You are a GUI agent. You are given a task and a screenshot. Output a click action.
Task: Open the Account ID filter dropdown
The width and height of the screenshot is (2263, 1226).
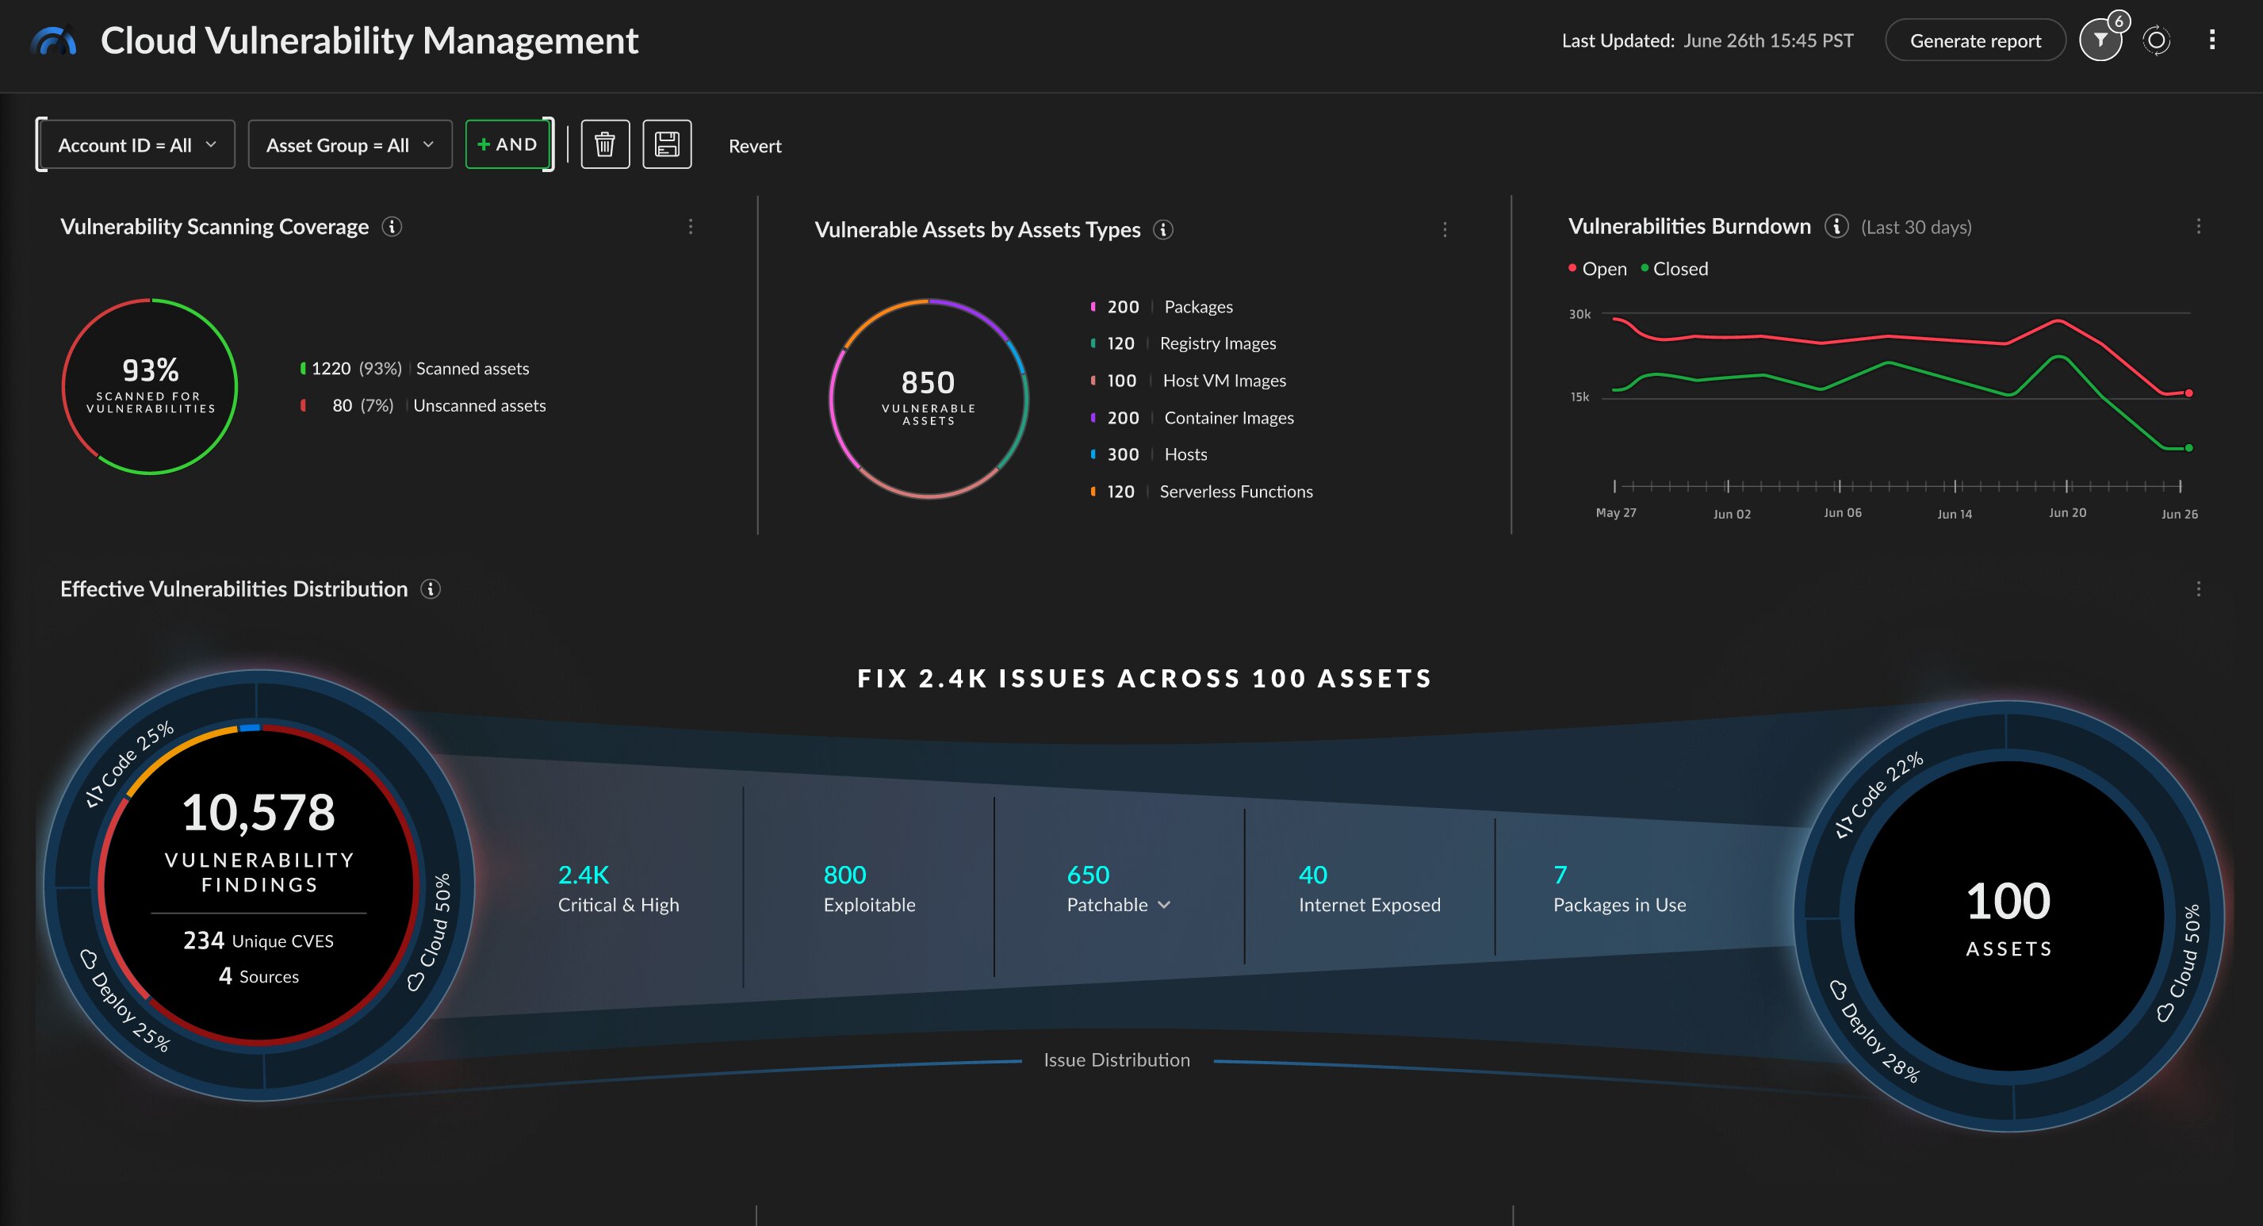(136, 144)
